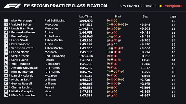
Task: Select the Gap column header
Action: coord(145,16)
